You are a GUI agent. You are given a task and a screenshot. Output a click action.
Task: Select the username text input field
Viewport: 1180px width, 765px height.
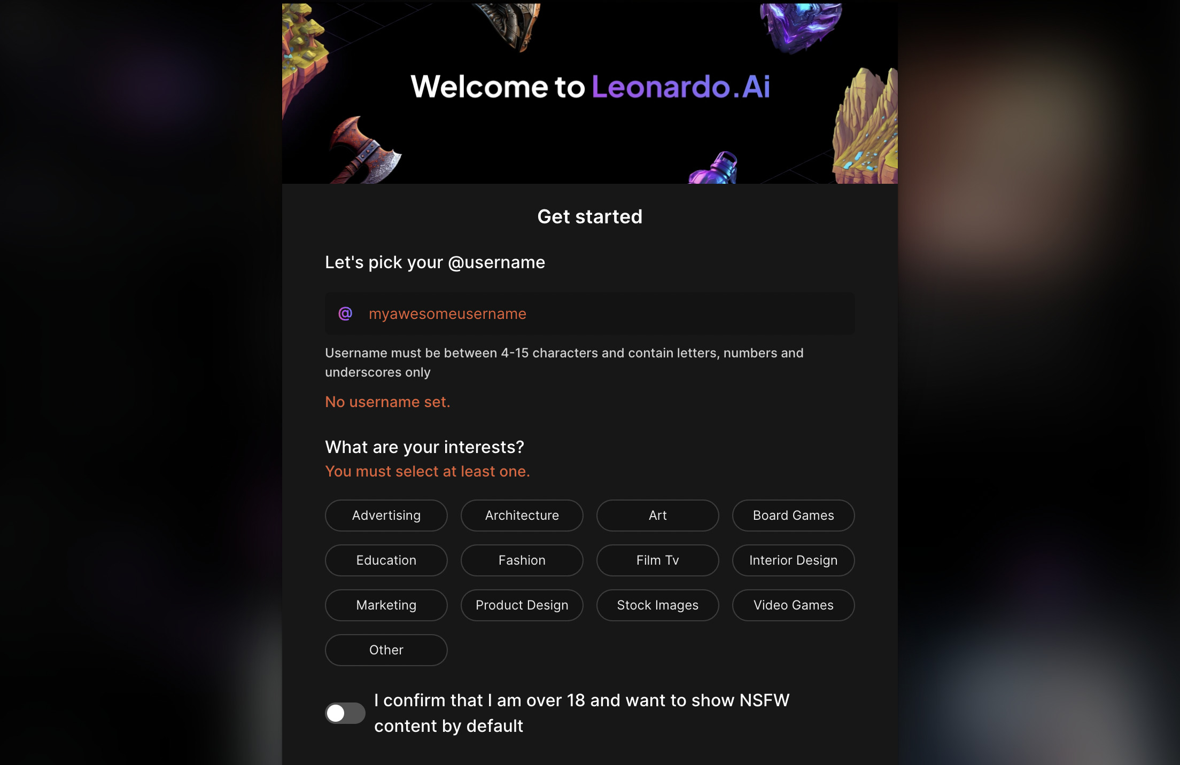coord(590,314)
